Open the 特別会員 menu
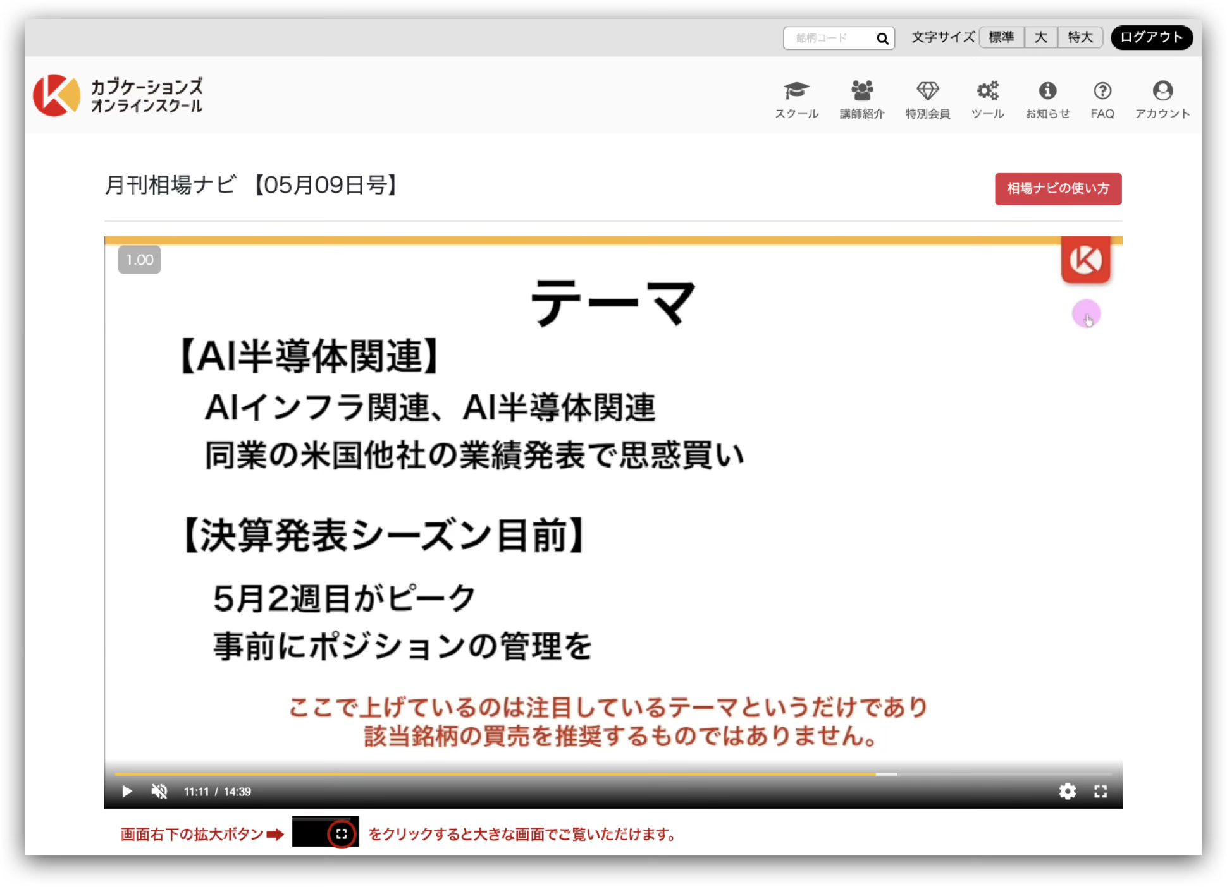1227x887 pixels. click(927, 100)
